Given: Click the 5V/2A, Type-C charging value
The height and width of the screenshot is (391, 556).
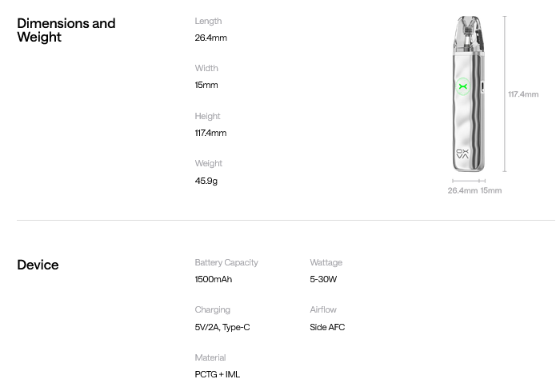Looking at the screenshot, I should coord(222,327).
